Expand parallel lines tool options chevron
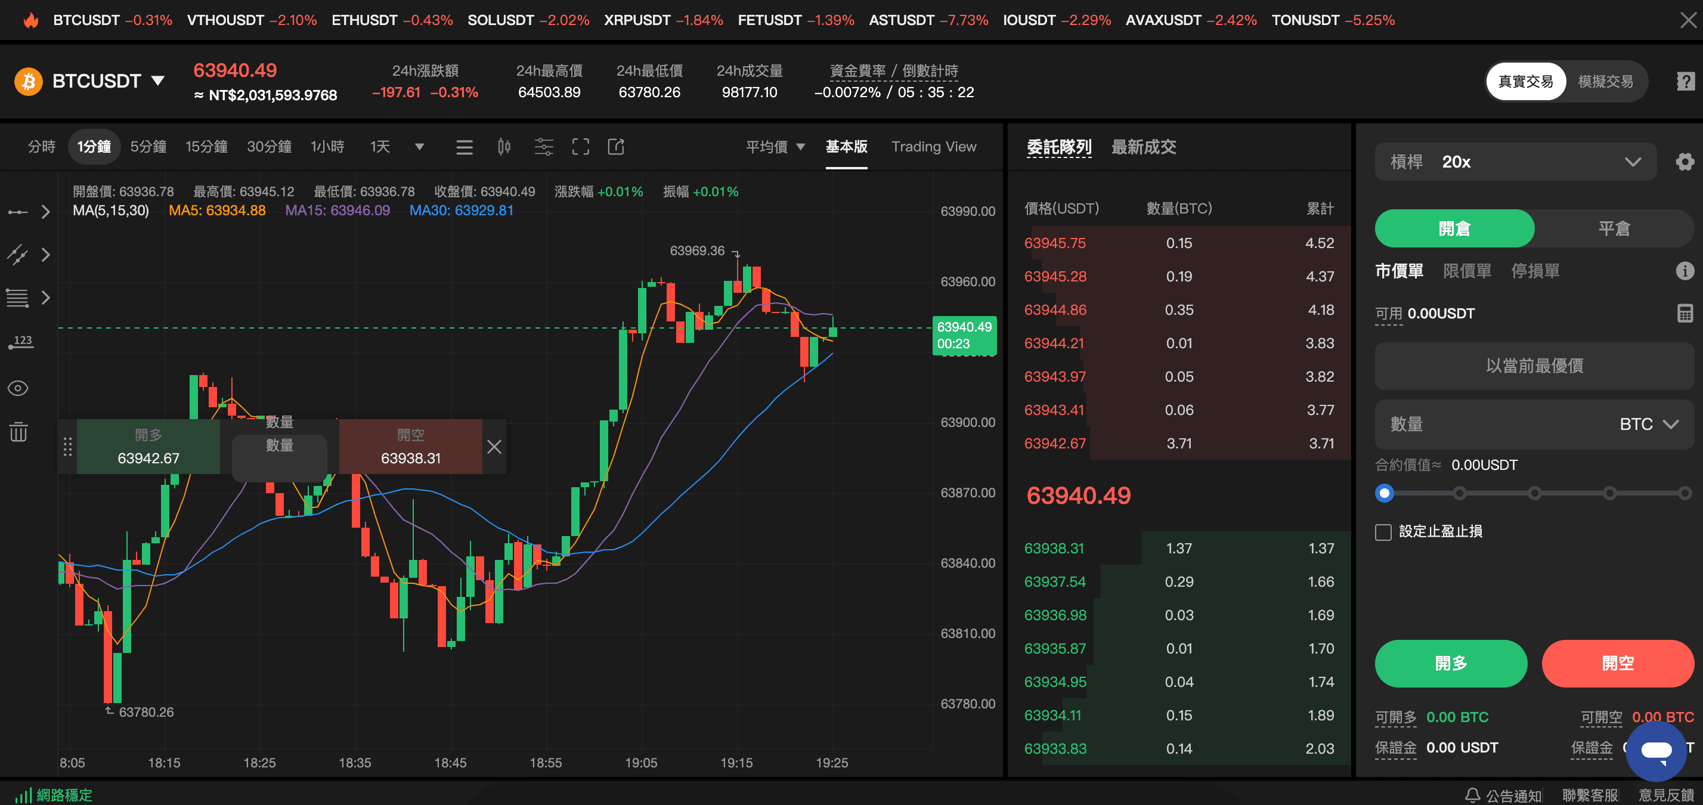 (45, 298)
